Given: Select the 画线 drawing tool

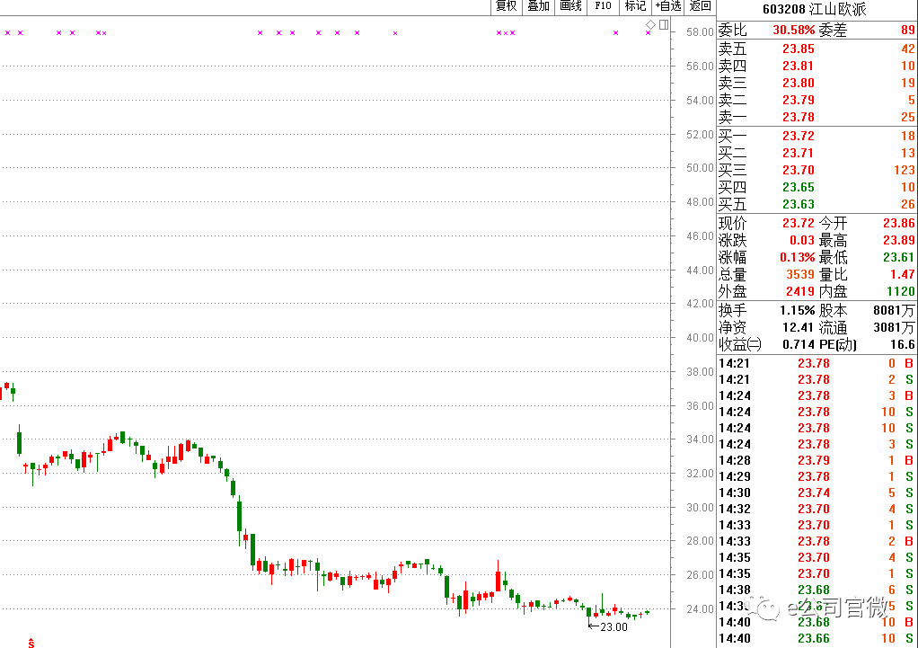Looking at the screenshot, I should tap(570, 6).
